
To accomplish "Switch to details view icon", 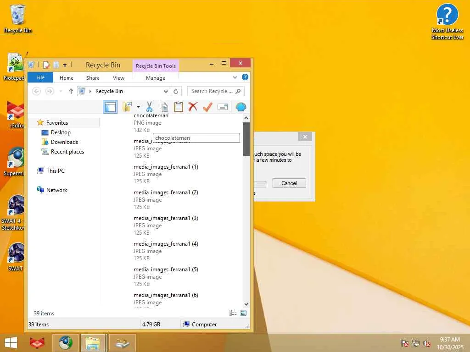I will pyautogui.click(x=233, y=313).
